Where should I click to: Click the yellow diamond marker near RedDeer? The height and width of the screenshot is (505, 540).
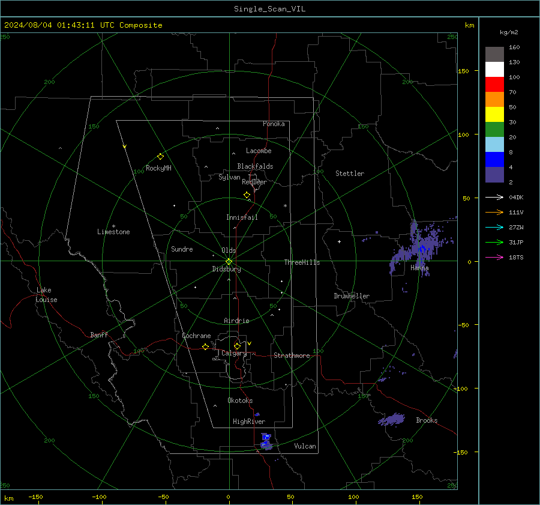247,195
